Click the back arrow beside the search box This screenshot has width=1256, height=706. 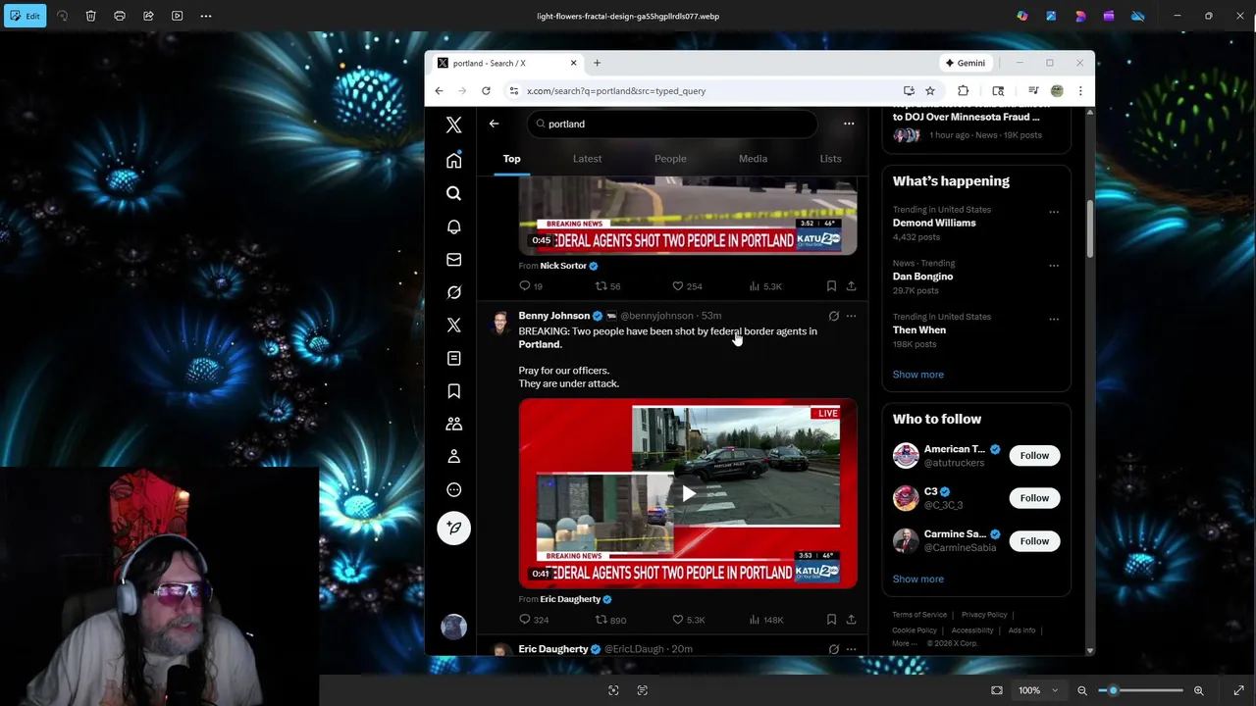click(x=494, y=124)
